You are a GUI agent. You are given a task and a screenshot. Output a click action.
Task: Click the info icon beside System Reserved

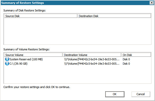(7, 59)
